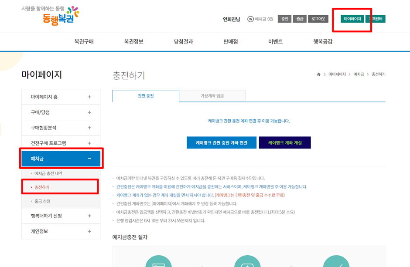Click 케이뱅크 간편 충전 계좌 연결 button
The width and height of the screenshot is (410, 267).
pyautogui.click(x=222, y=143)
